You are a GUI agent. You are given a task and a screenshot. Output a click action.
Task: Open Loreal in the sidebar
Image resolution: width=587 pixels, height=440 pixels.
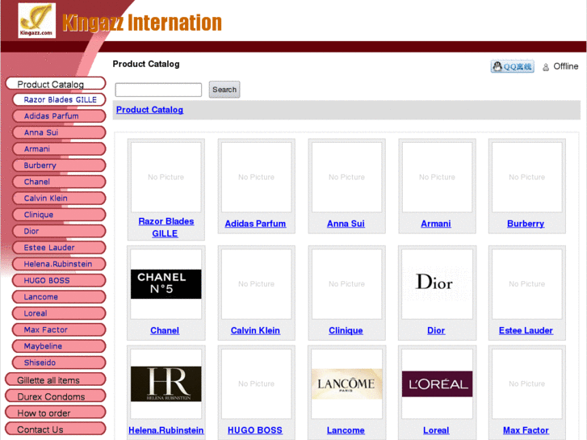(x=59, y=313)
